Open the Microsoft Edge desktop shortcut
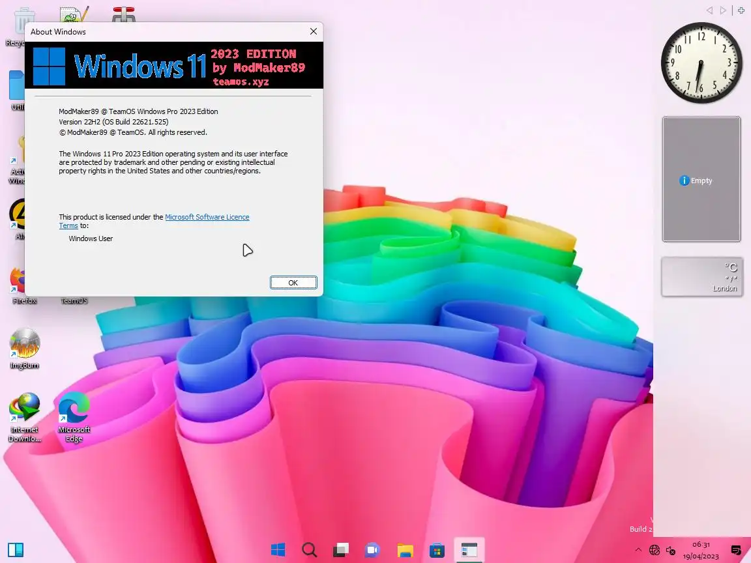The height and width of the screenshot is (563, 751). tap(74, 418)
